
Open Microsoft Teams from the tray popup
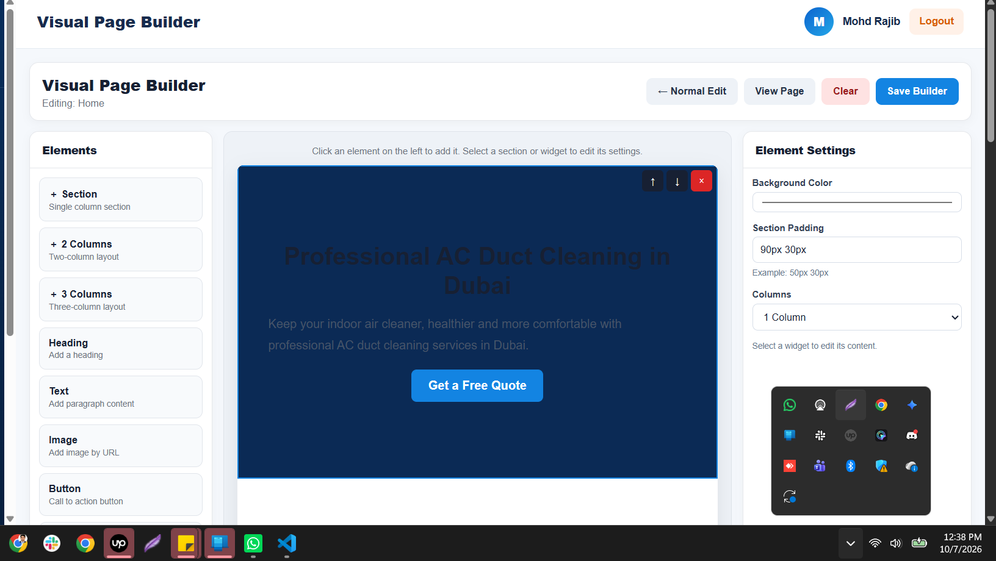pos(820,466)
